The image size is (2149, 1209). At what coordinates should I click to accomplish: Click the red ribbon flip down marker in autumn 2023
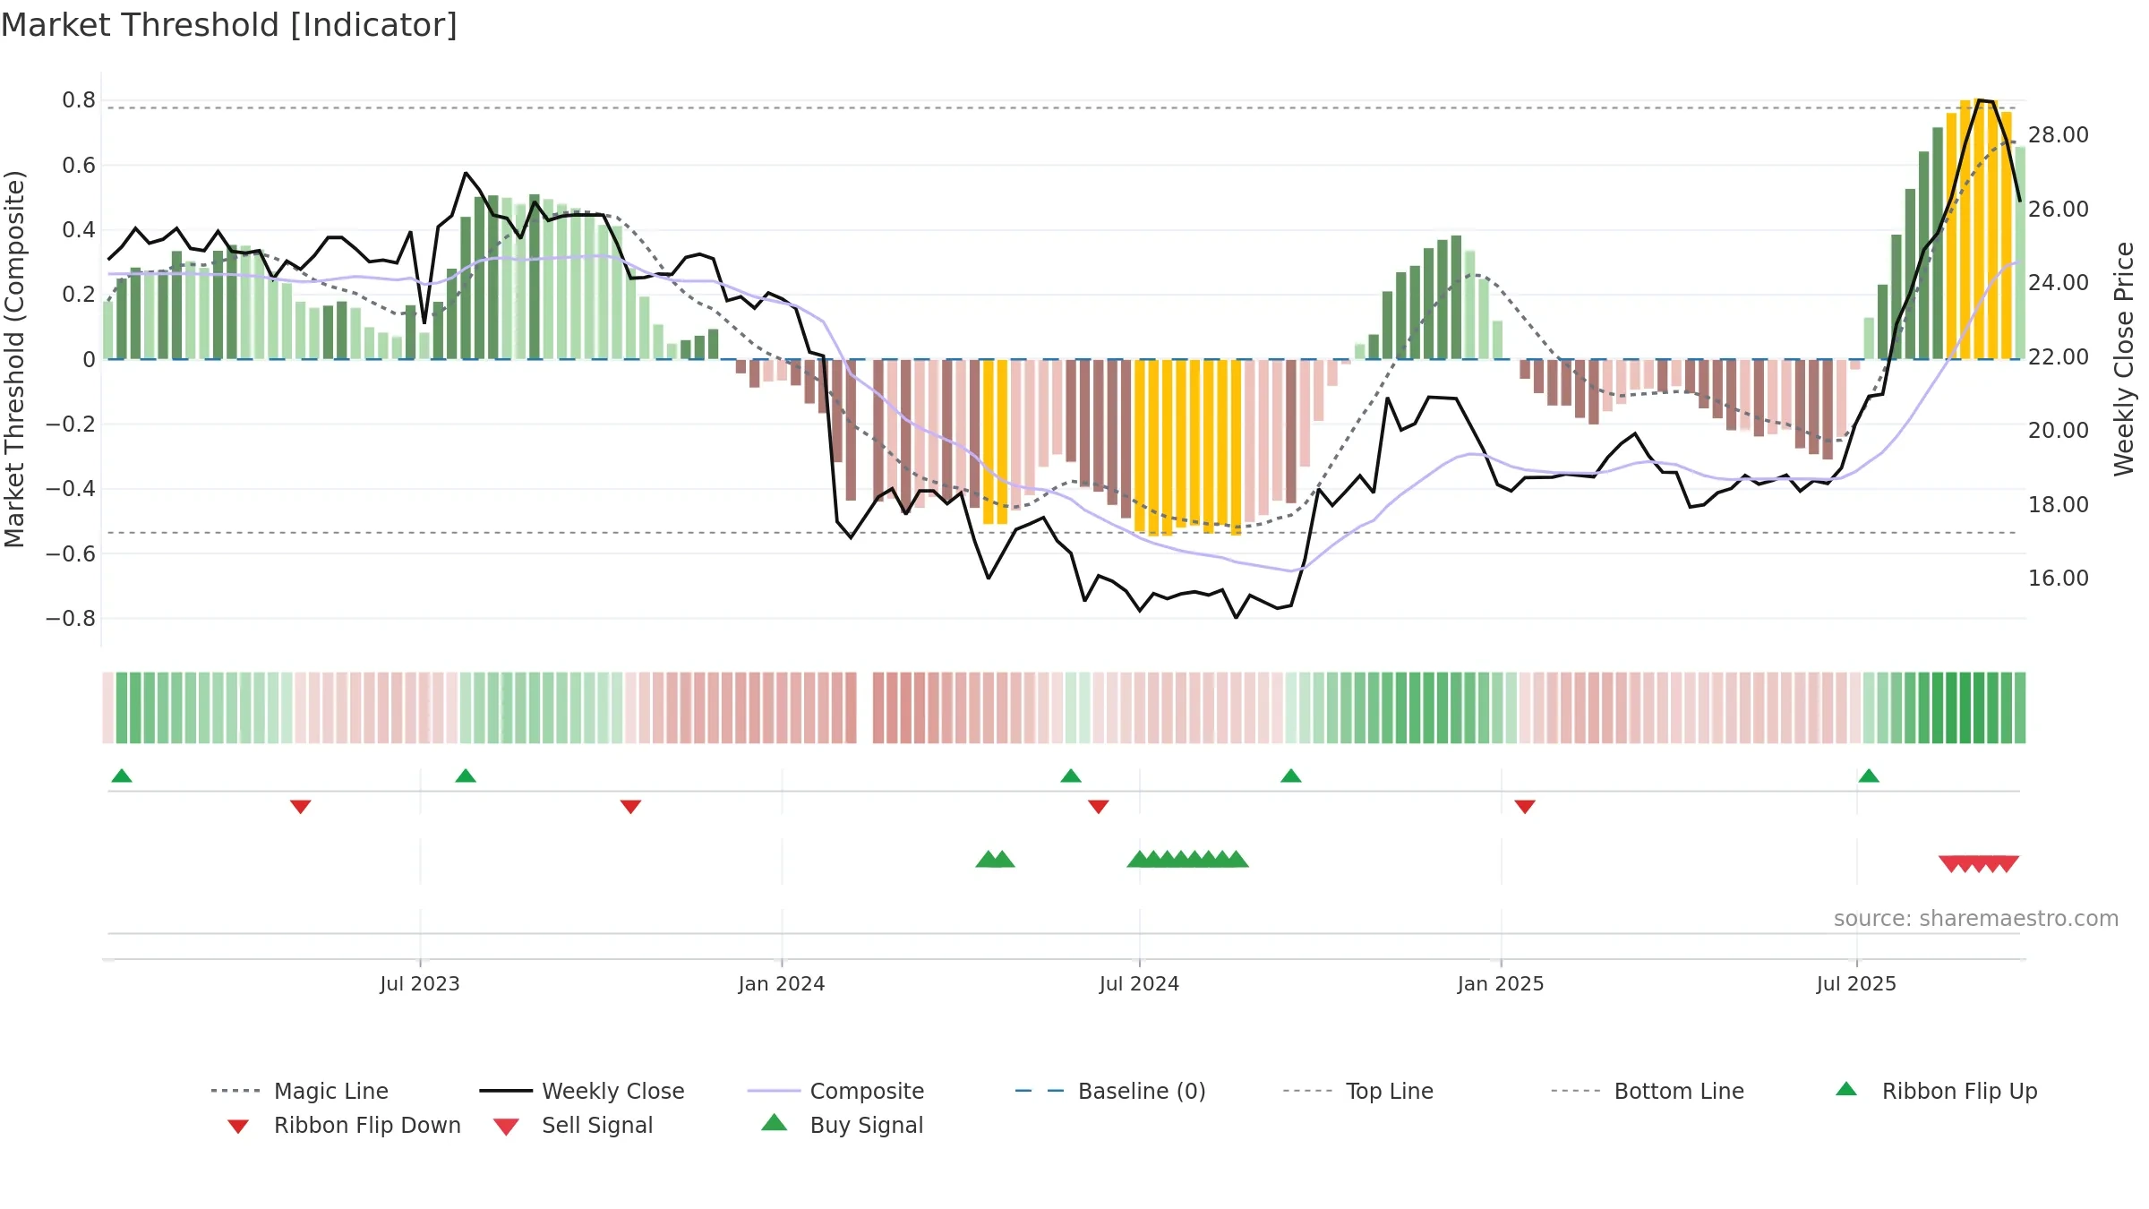click(630, 807)
